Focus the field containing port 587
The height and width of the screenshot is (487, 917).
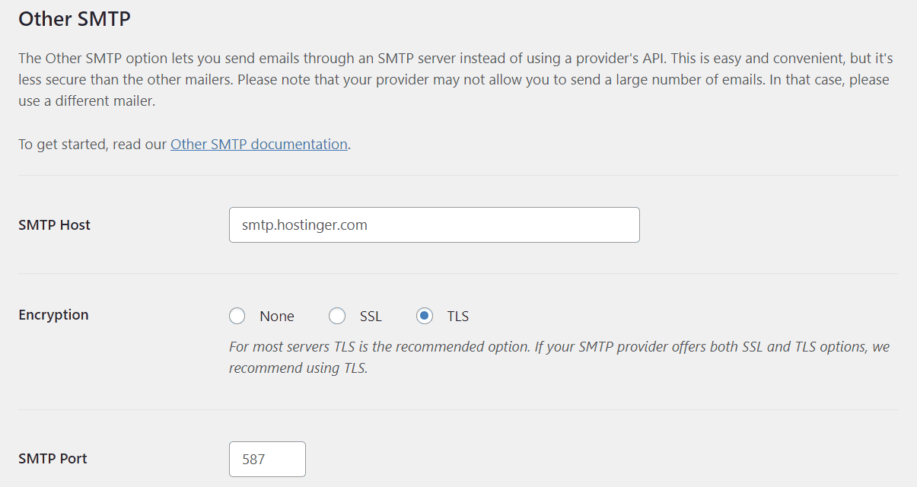tap(267, 459)
